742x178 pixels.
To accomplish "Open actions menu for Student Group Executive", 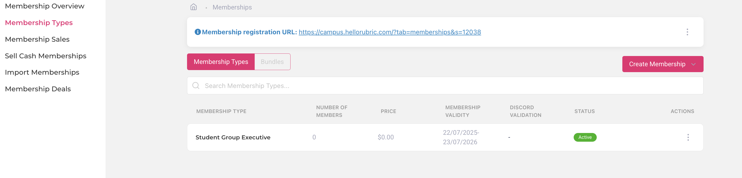I will (688, 137).
